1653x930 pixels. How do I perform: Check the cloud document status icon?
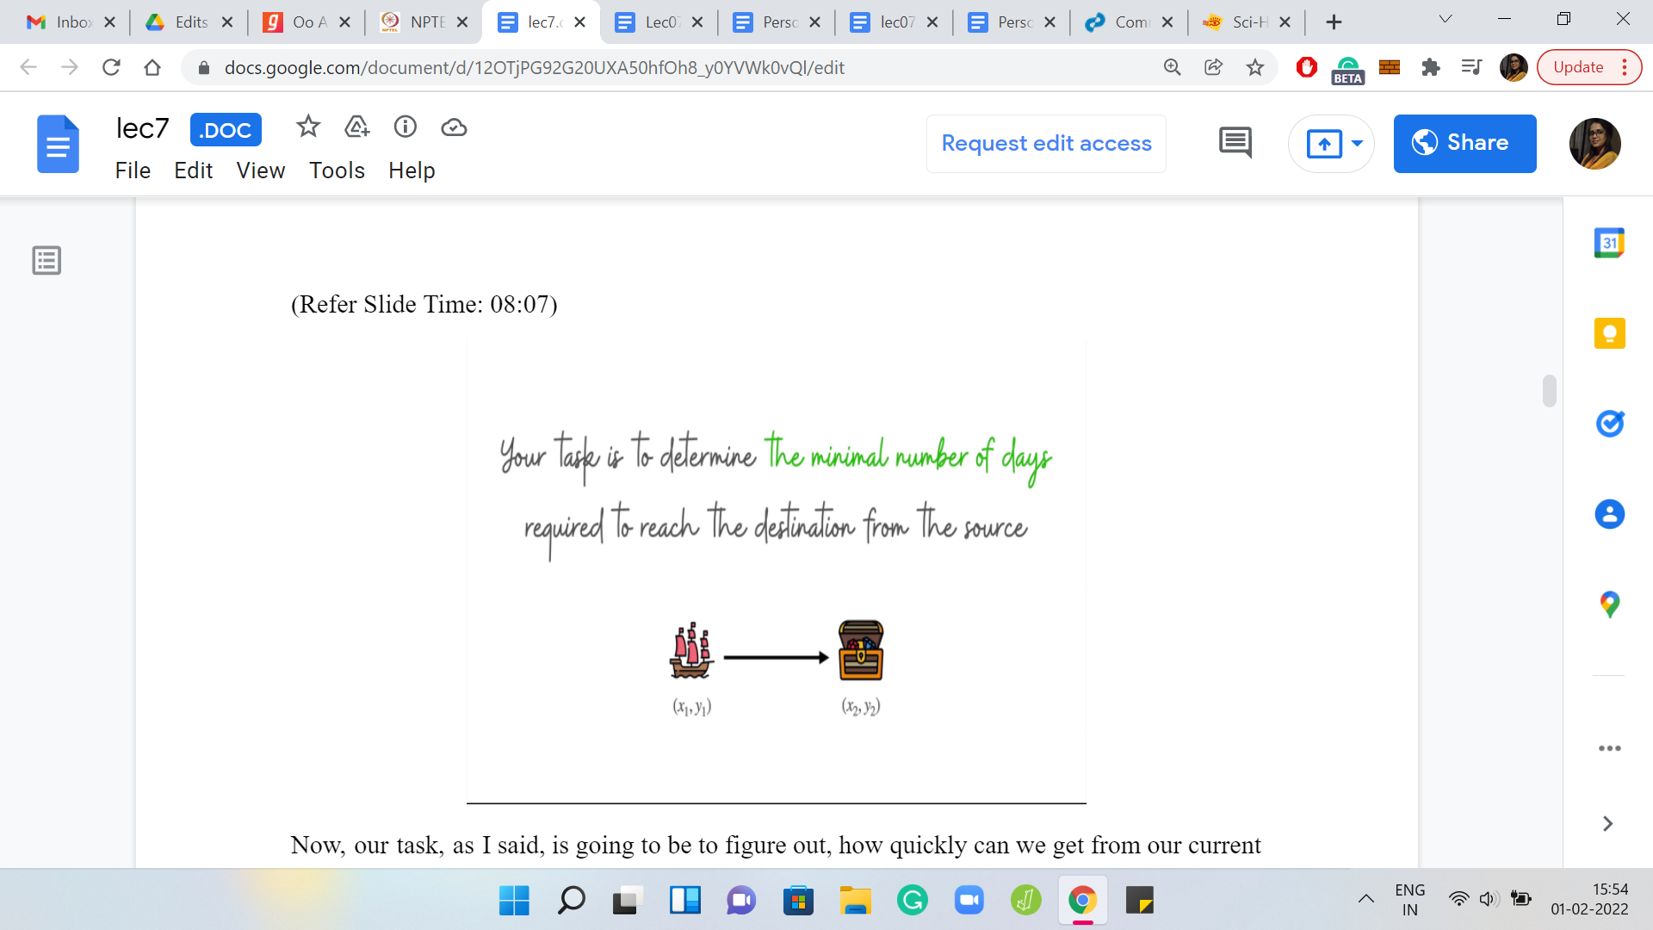(454, 127)
